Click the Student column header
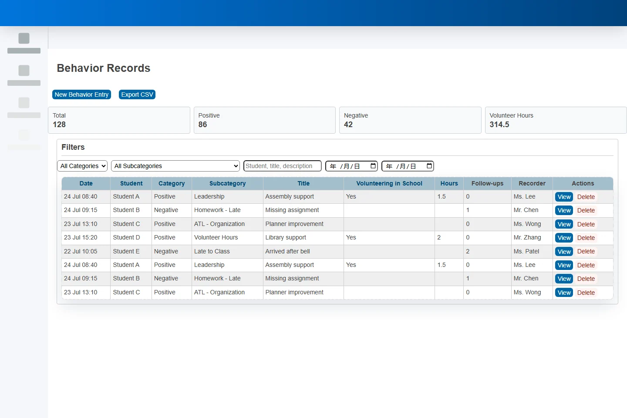Image resolution: width=627 pixels, height=418 pixels. pos(131,183)
